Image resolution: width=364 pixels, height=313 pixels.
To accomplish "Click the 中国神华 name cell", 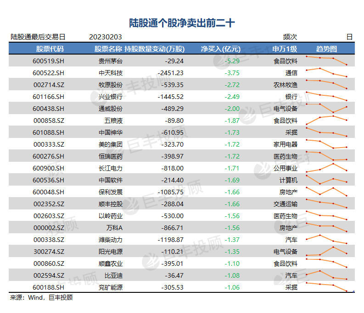I will 111,132.
